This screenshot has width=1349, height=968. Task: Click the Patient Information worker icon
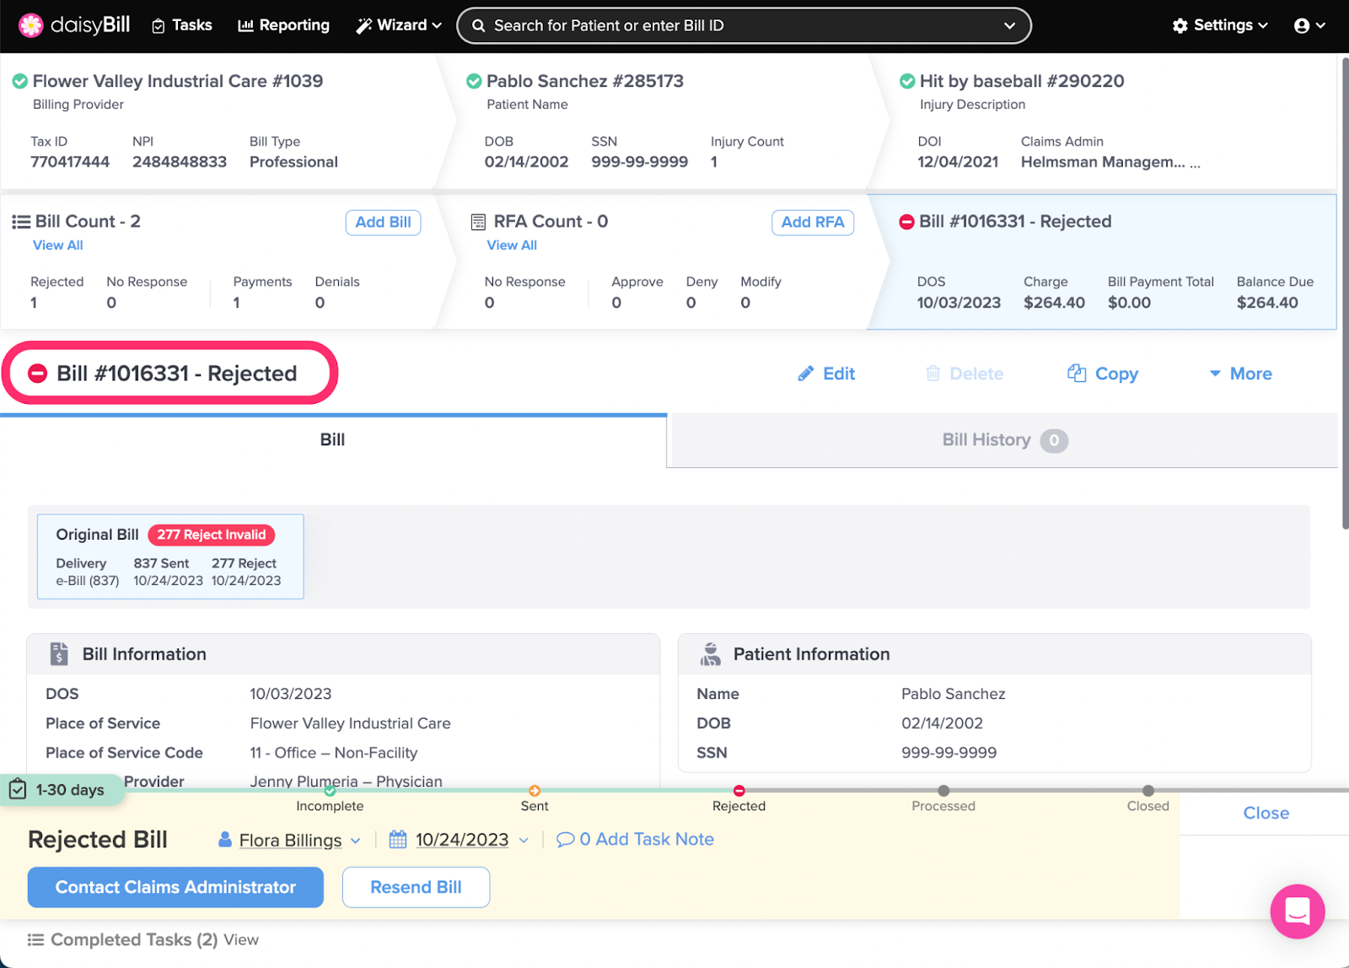pyautogui.click(x=711, y=653)
